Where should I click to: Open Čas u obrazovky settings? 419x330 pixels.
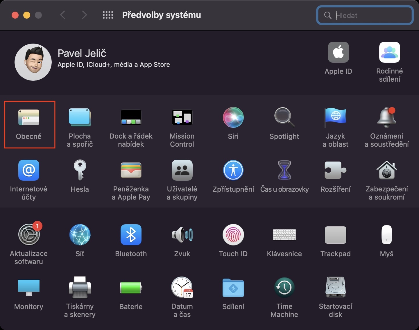click(284, 177)
